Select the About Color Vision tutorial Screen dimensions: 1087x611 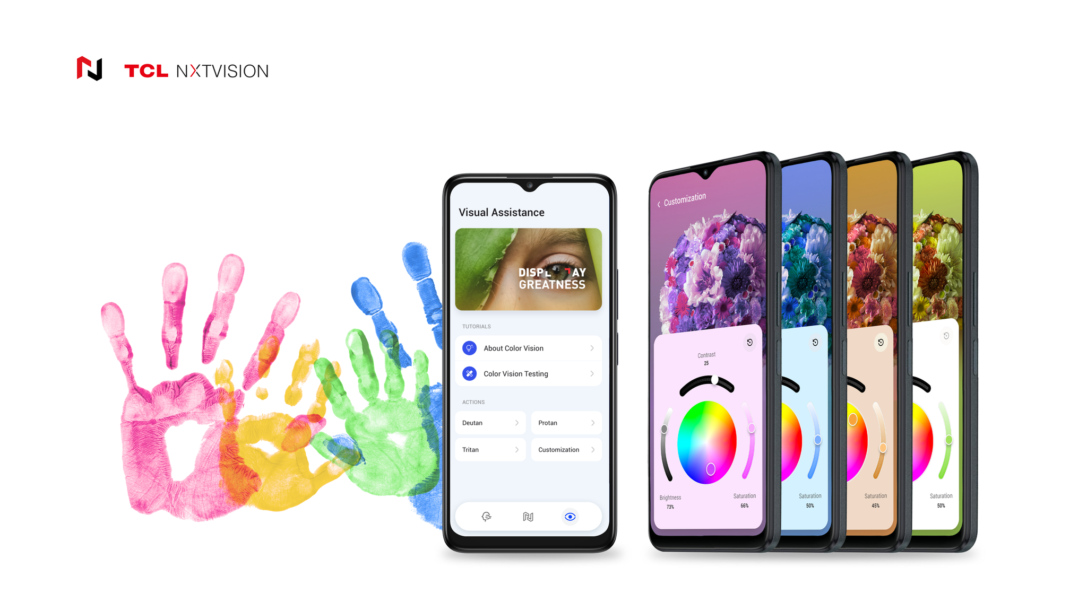coord(524,347)
